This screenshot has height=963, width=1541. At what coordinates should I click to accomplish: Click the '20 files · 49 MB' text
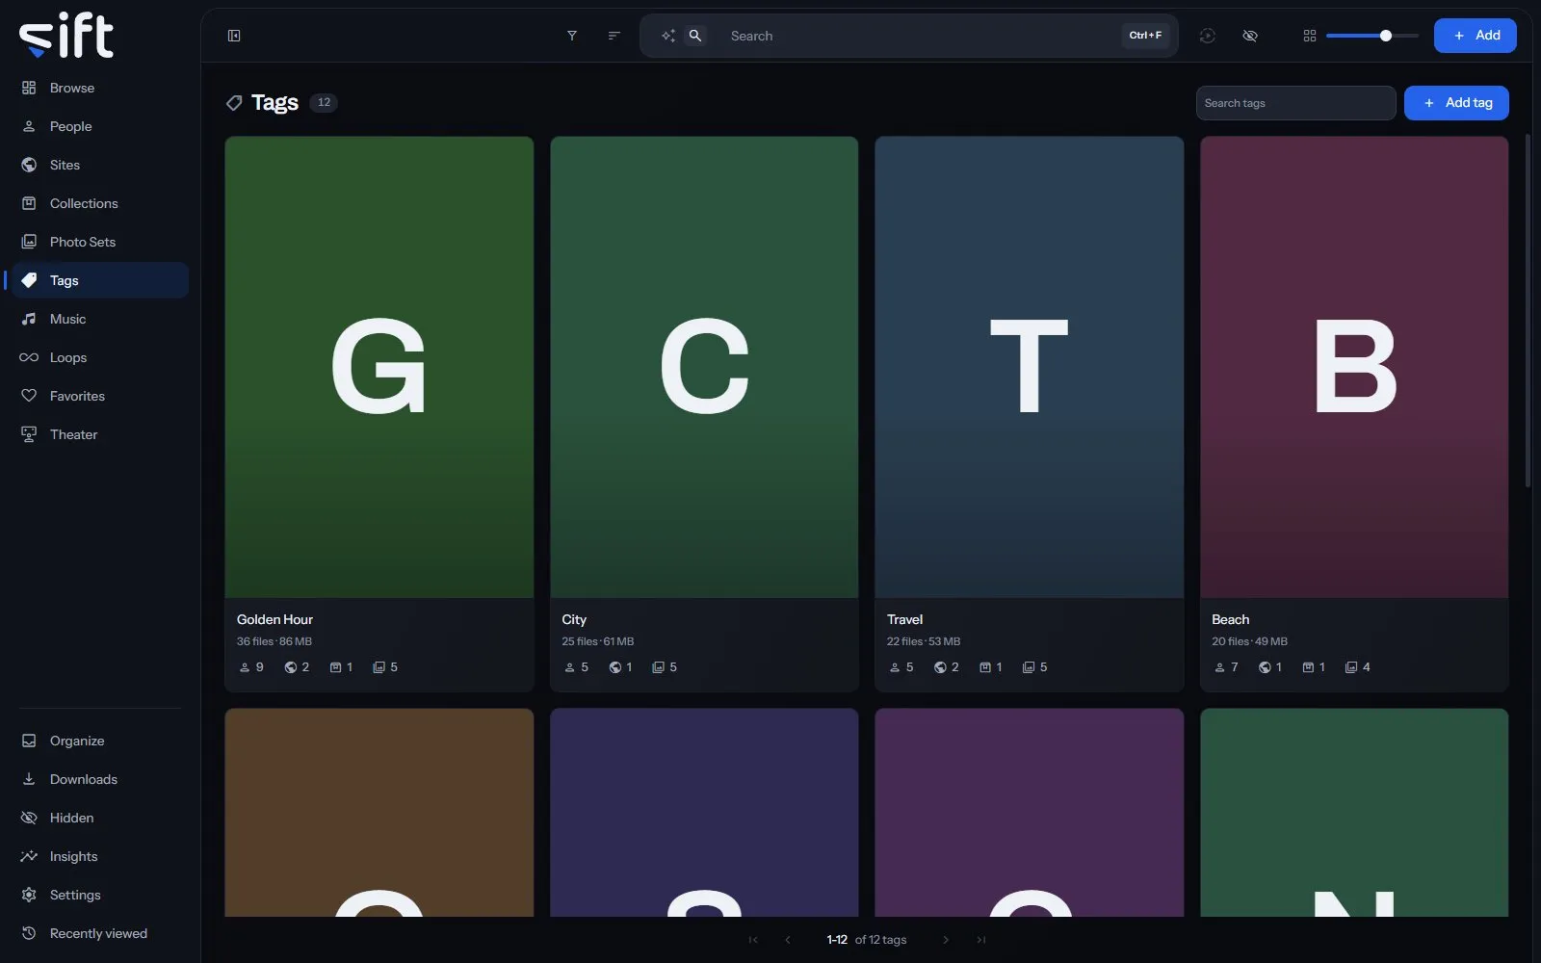(x=1249, y=641)
